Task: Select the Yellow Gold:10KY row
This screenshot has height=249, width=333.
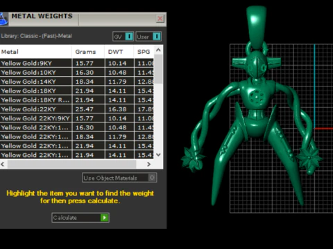Action: [76, 73]
